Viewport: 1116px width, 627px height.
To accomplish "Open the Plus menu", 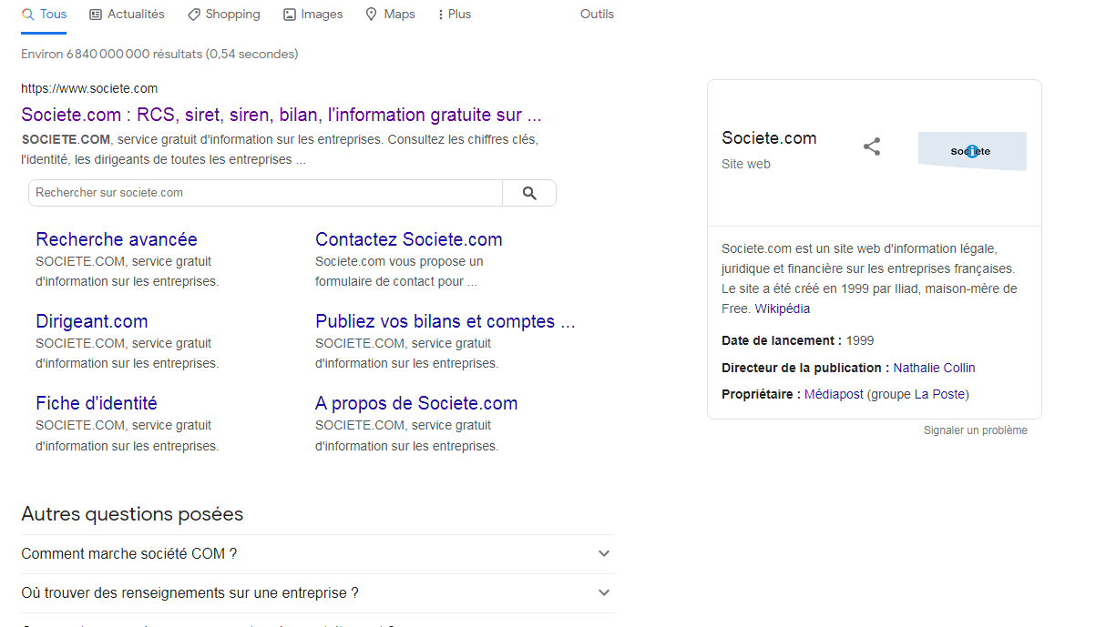I will tap(455, 15).
